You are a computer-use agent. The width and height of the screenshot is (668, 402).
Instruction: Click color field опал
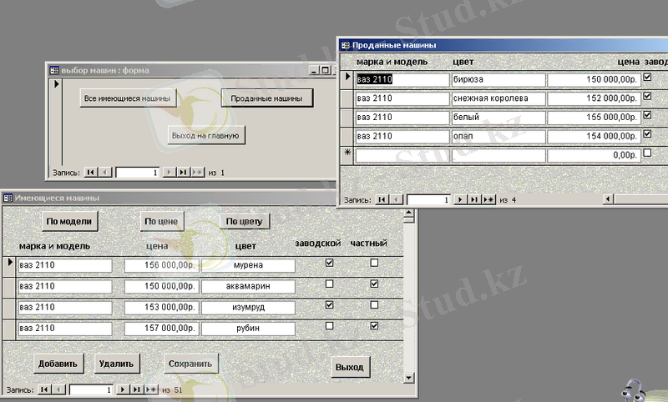click(498, 137)
